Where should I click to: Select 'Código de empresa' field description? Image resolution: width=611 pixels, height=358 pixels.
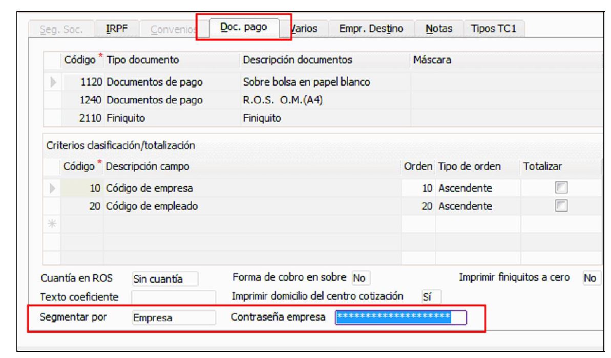point(252,188)
